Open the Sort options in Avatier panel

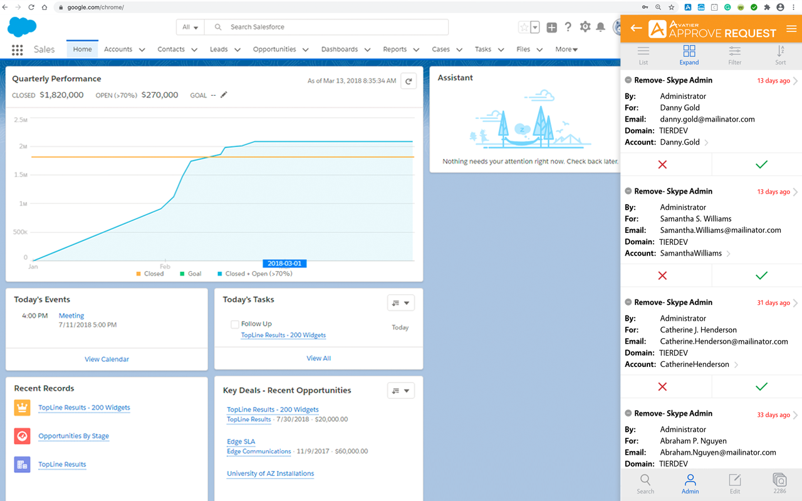point(780,55)
